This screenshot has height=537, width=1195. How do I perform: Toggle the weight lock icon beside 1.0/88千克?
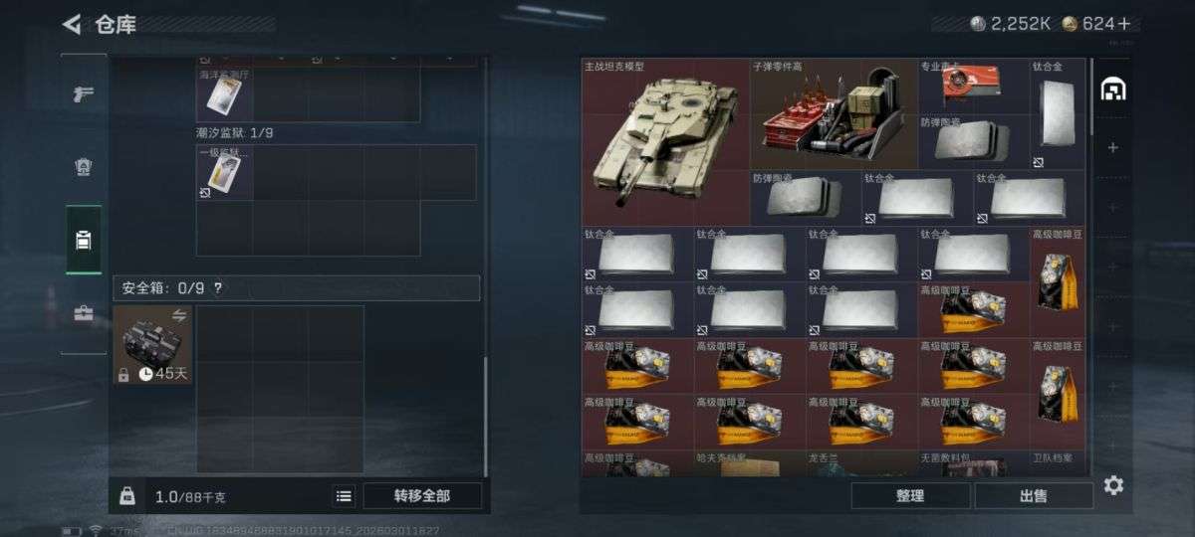(x=127, y=495)
